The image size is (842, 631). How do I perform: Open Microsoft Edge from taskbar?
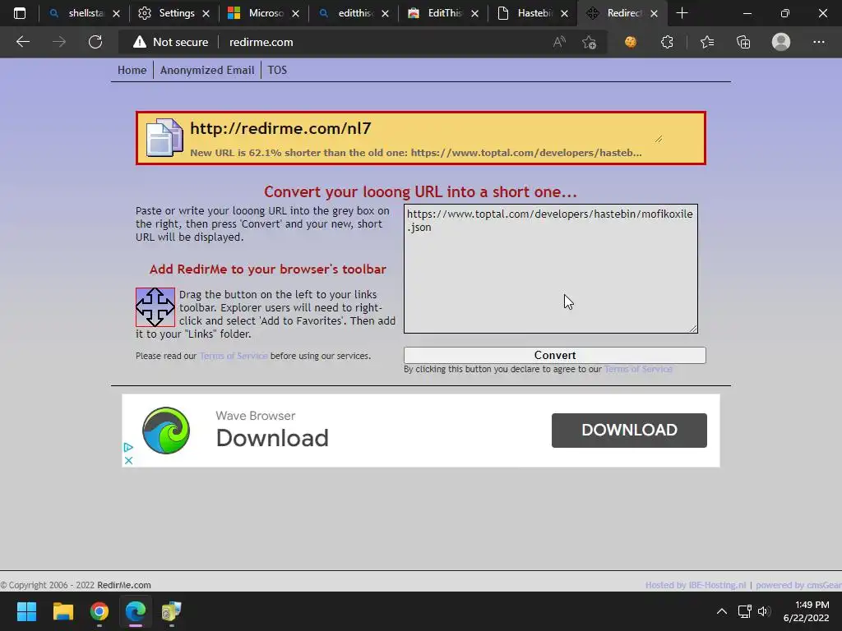click(x=136, y=611)
